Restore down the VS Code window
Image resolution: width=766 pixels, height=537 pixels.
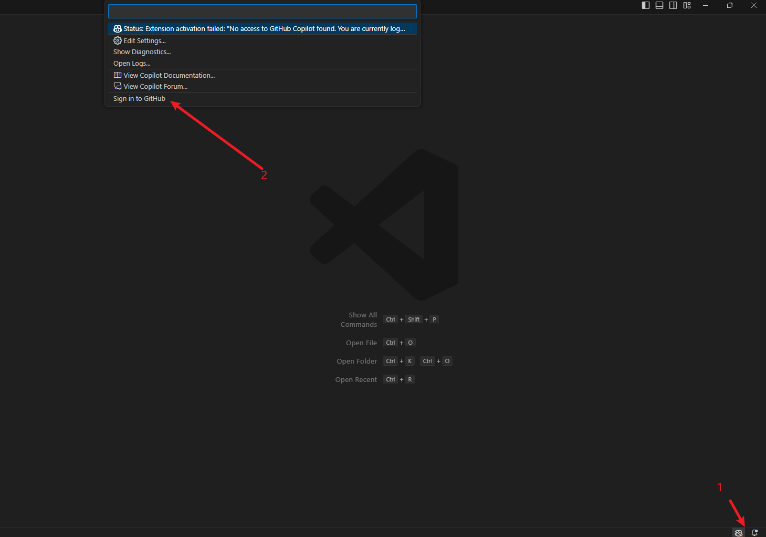730,5
